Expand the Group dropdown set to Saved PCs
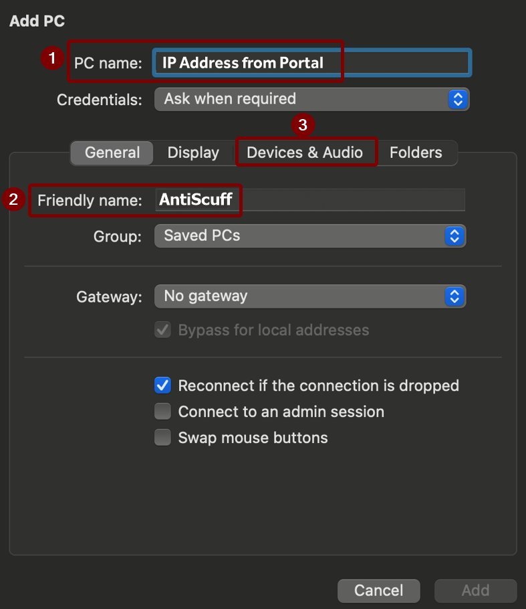526x609 pixels. (x=309, y=236)
